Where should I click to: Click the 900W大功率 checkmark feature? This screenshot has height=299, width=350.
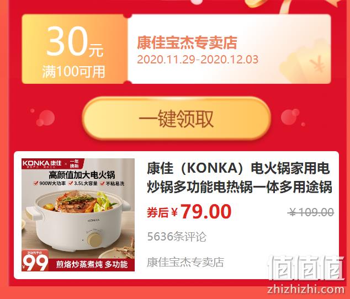coord(50,183)
